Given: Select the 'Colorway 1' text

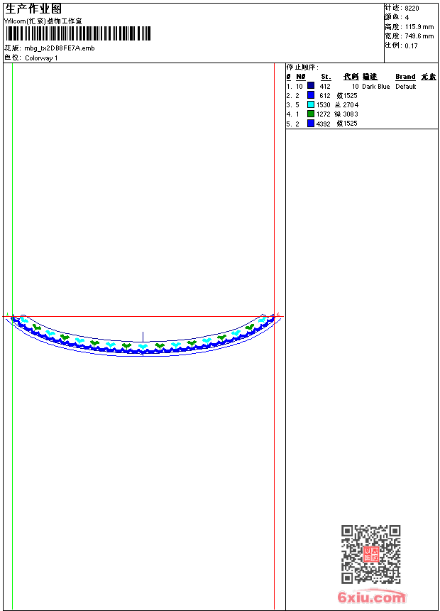Looking at the screenshot, I should click(41, 58).
